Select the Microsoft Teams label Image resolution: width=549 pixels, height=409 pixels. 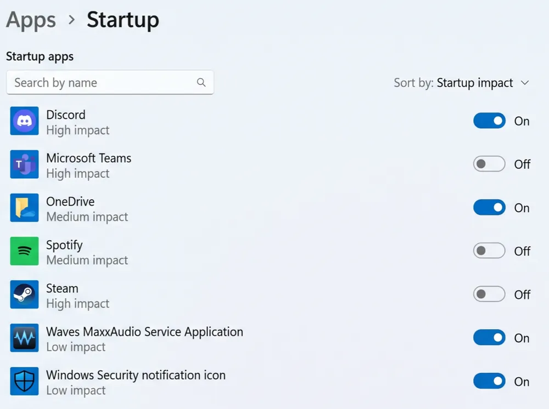click(88, 158)
